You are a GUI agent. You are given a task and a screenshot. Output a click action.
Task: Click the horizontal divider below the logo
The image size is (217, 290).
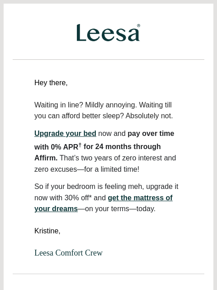[108, 59]
